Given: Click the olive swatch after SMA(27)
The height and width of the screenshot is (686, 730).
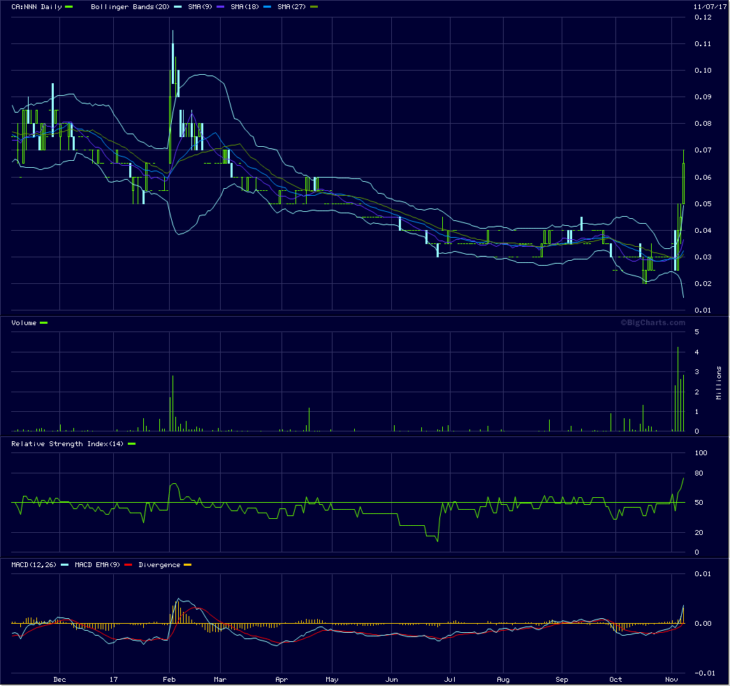Looking at the screenshot, I should (314, 6).
